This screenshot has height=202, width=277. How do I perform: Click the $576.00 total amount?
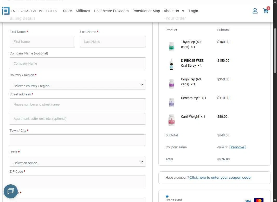(x=223, y=159)
